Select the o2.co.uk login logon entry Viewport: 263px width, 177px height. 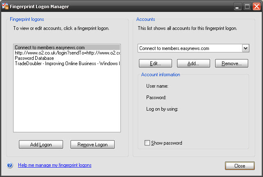67,53
